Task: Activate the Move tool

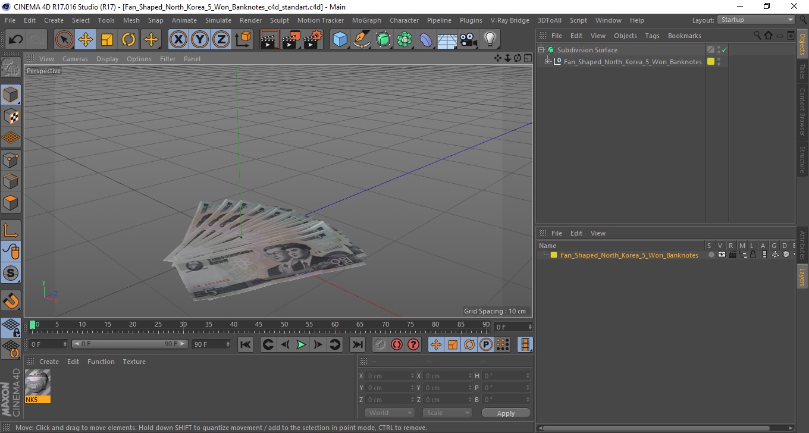Action: pyautogui.click(x=86, y=40)
